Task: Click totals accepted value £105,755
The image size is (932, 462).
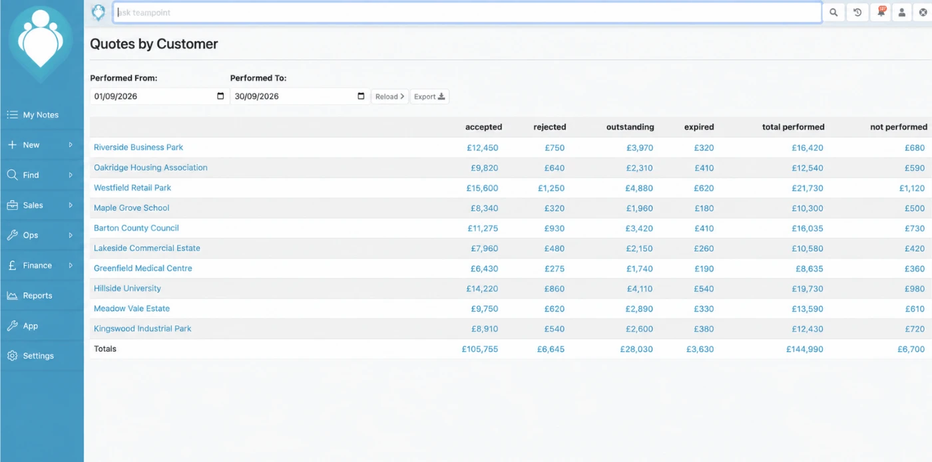Action: point(480,349)
